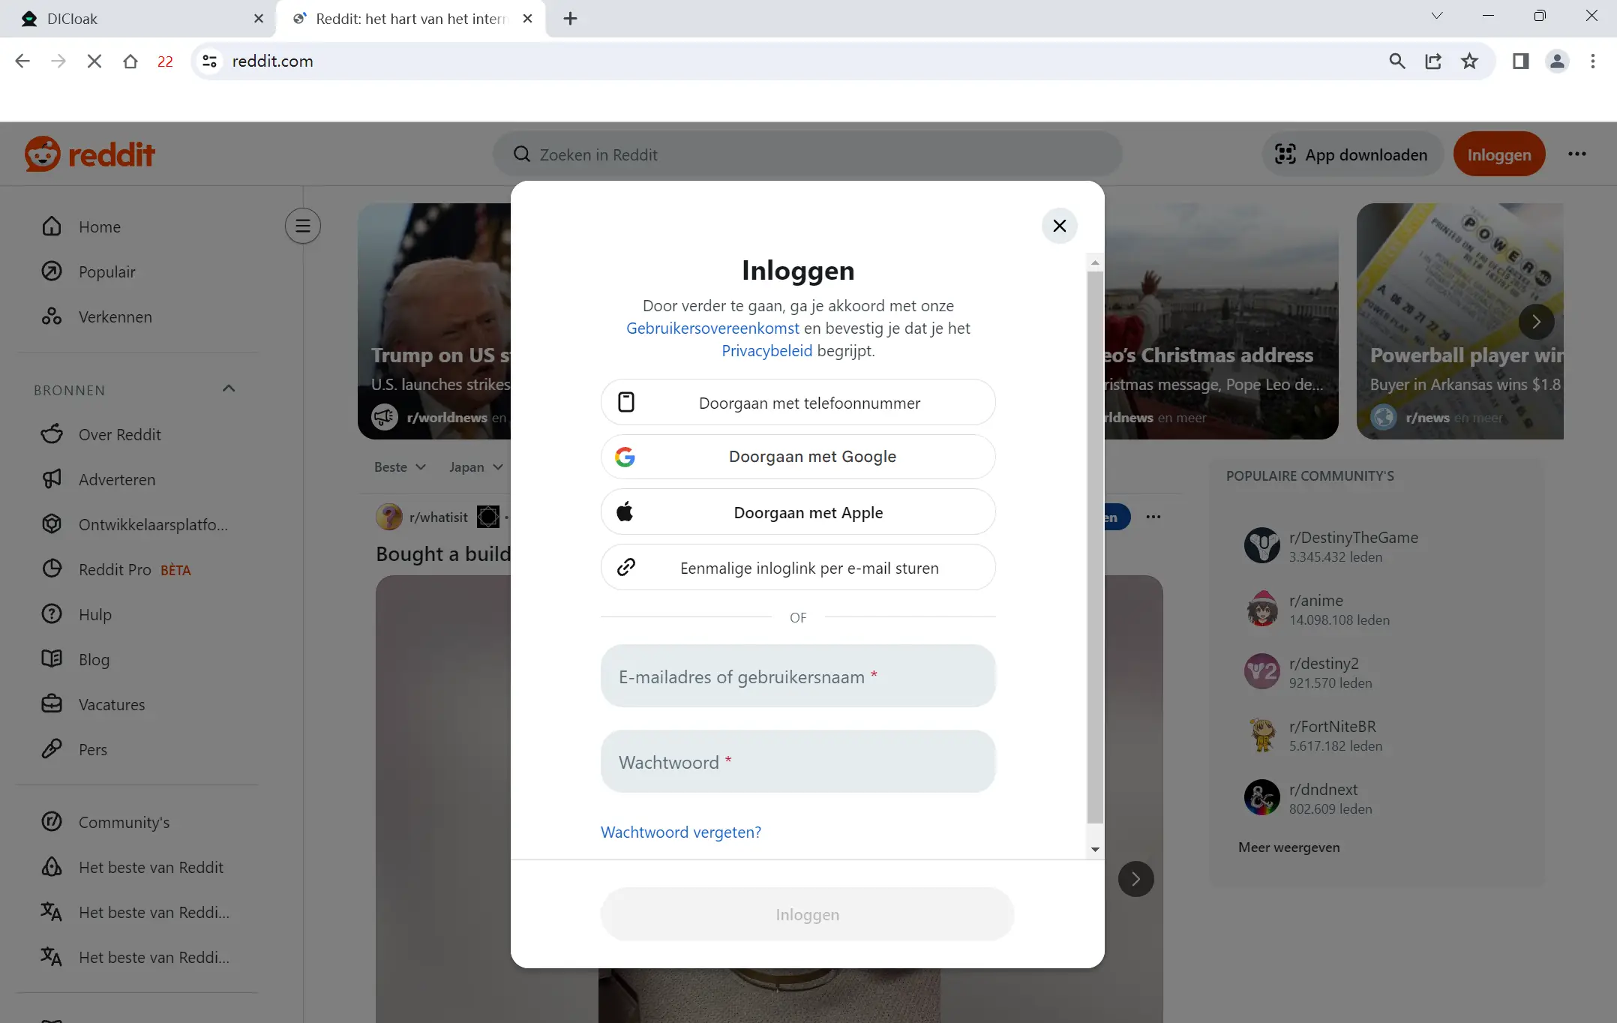Collapse the sidebar with hamburger toggle button

click(x=303, y=226)
